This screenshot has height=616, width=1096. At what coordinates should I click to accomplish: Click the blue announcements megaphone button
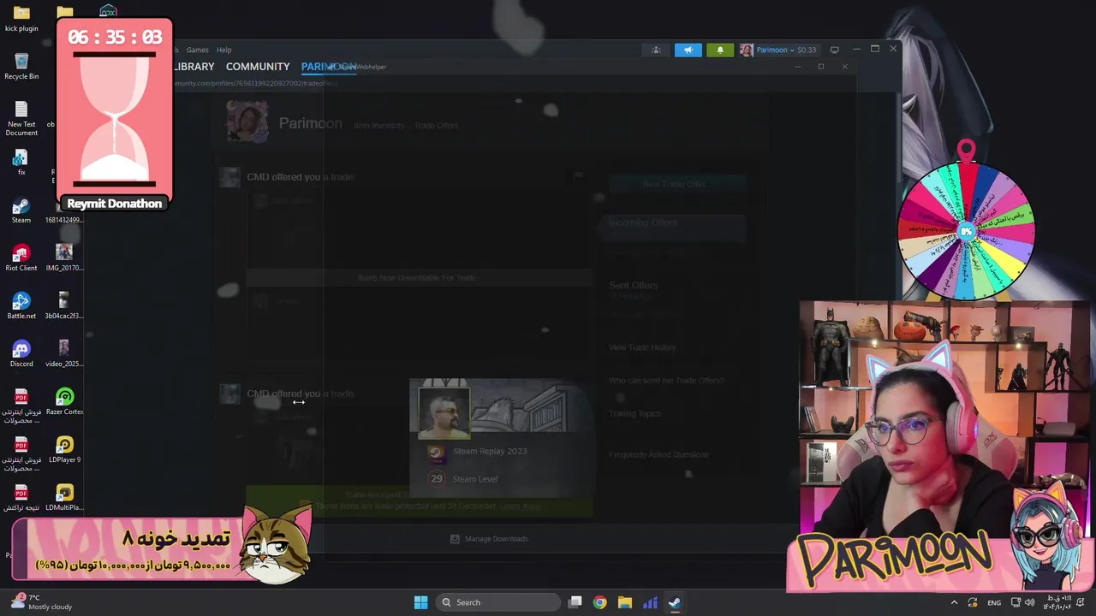pyautogui.click(x=688, y=50)
